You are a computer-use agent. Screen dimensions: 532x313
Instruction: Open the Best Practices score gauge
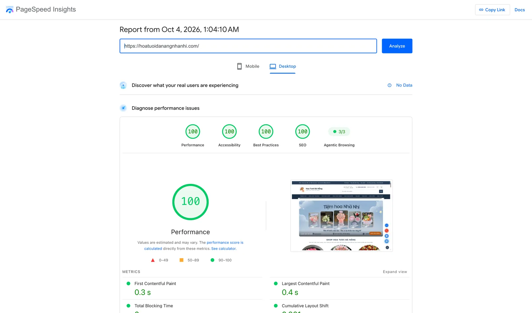click(x=266, y=132)
